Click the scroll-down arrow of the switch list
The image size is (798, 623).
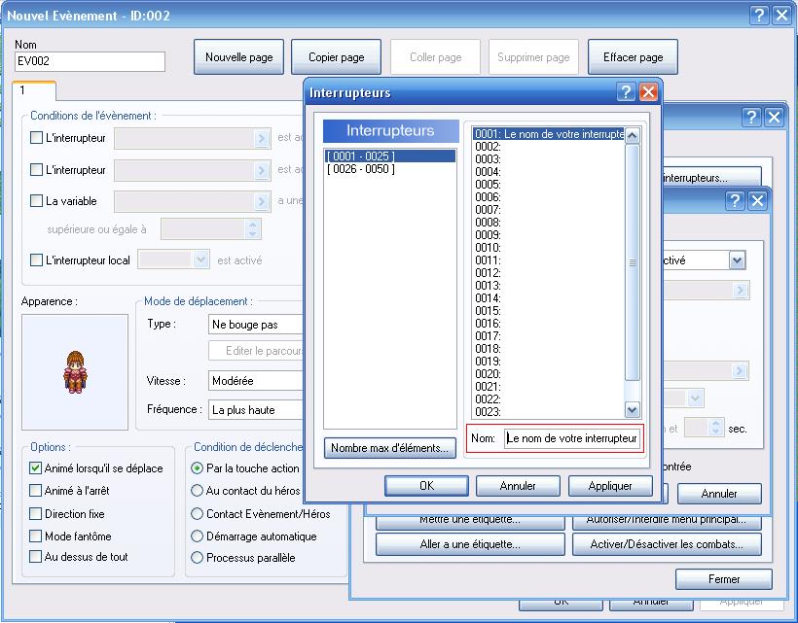coord(633,410)
